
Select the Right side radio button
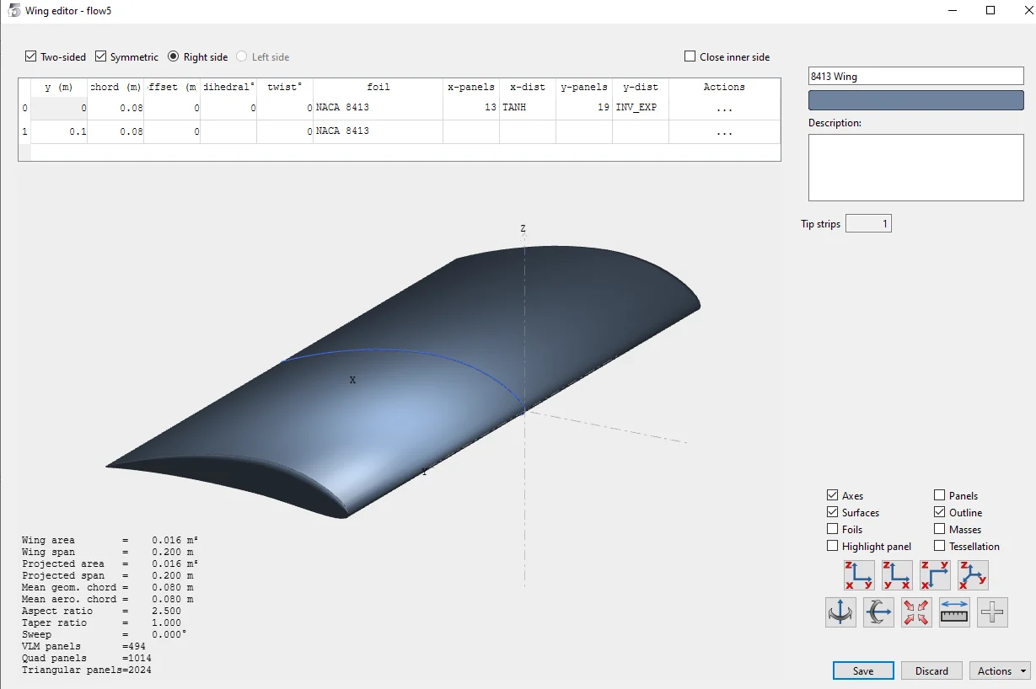174,56
